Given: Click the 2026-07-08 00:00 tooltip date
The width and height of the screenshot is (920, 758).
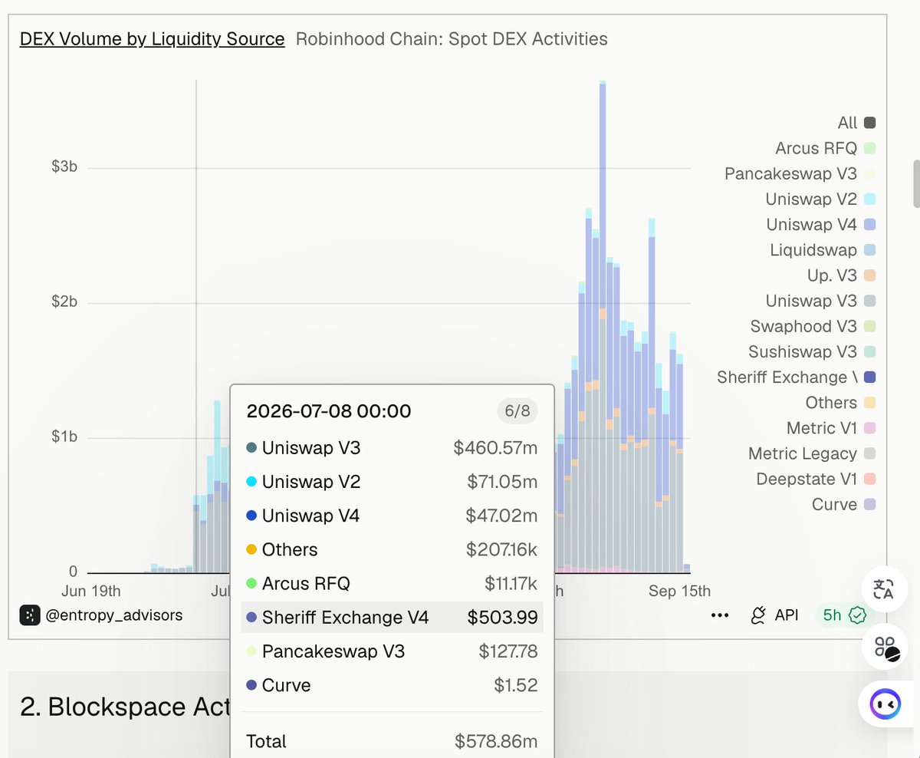Looking at the screenshot, I should pos(329,411).
